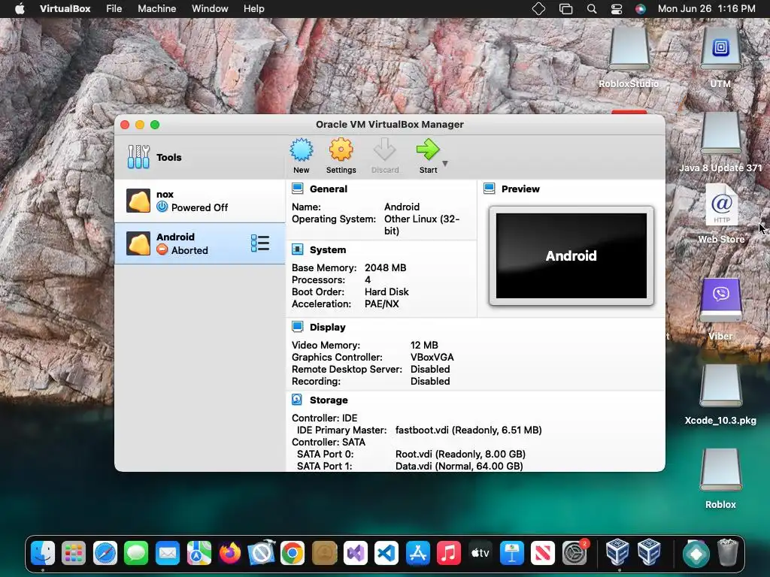Click the stacked windows menu bar icon
The width and height of the screenshot is (770, 577).
[565, 9]
